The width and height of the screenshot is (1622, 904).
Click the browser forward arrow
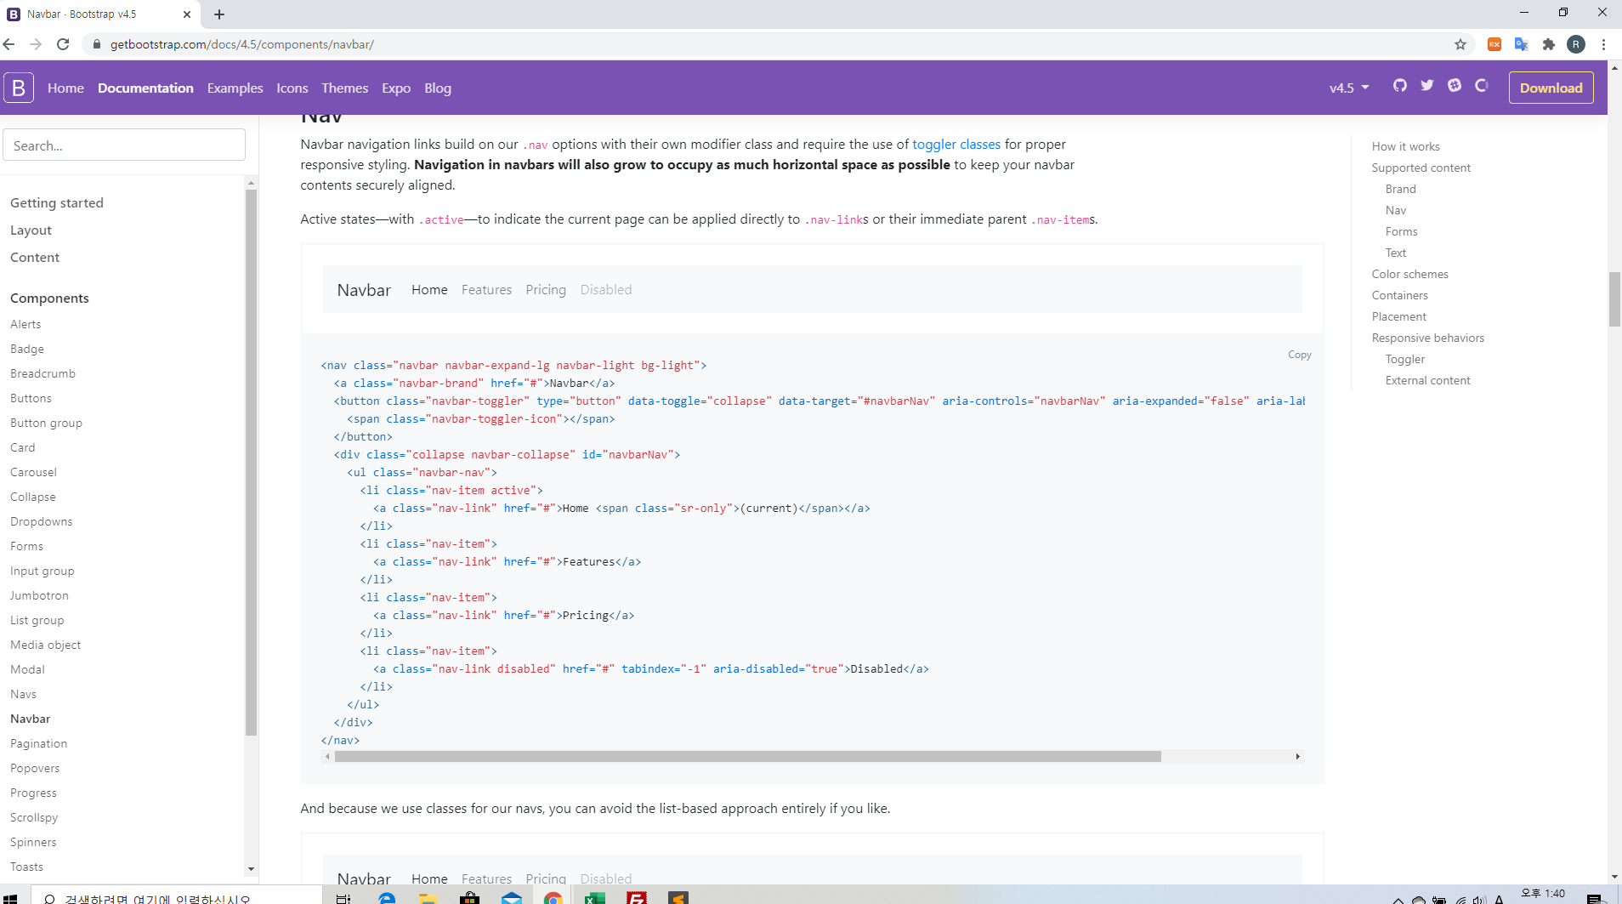36,44
